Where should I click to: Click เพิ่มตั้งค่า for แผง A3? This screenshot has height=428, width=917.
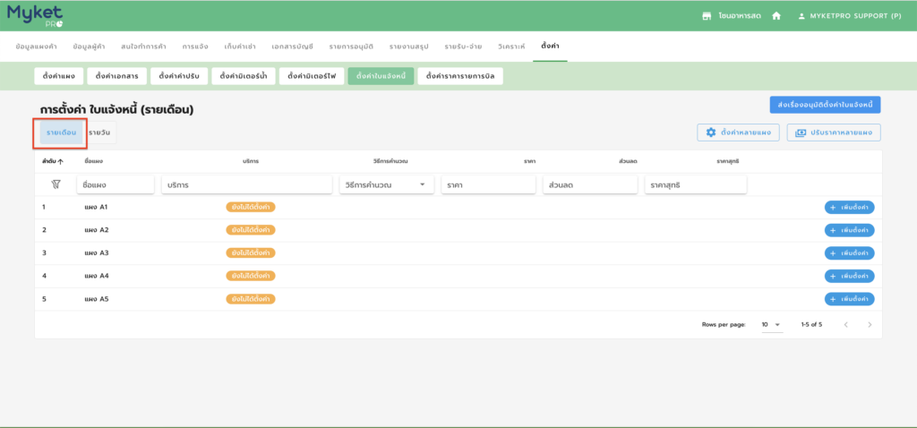(850, 253)
